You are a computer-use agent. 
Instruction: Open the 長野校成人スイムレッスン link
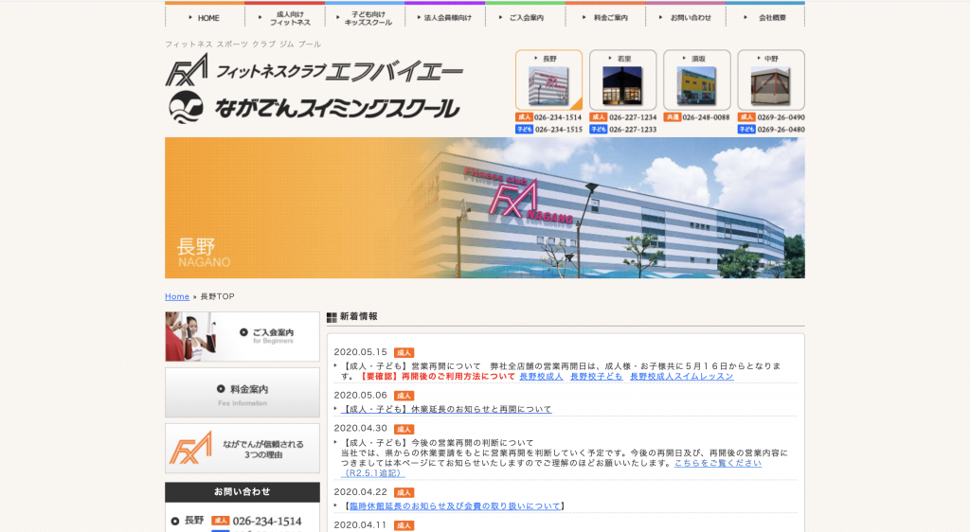[682, 377]
